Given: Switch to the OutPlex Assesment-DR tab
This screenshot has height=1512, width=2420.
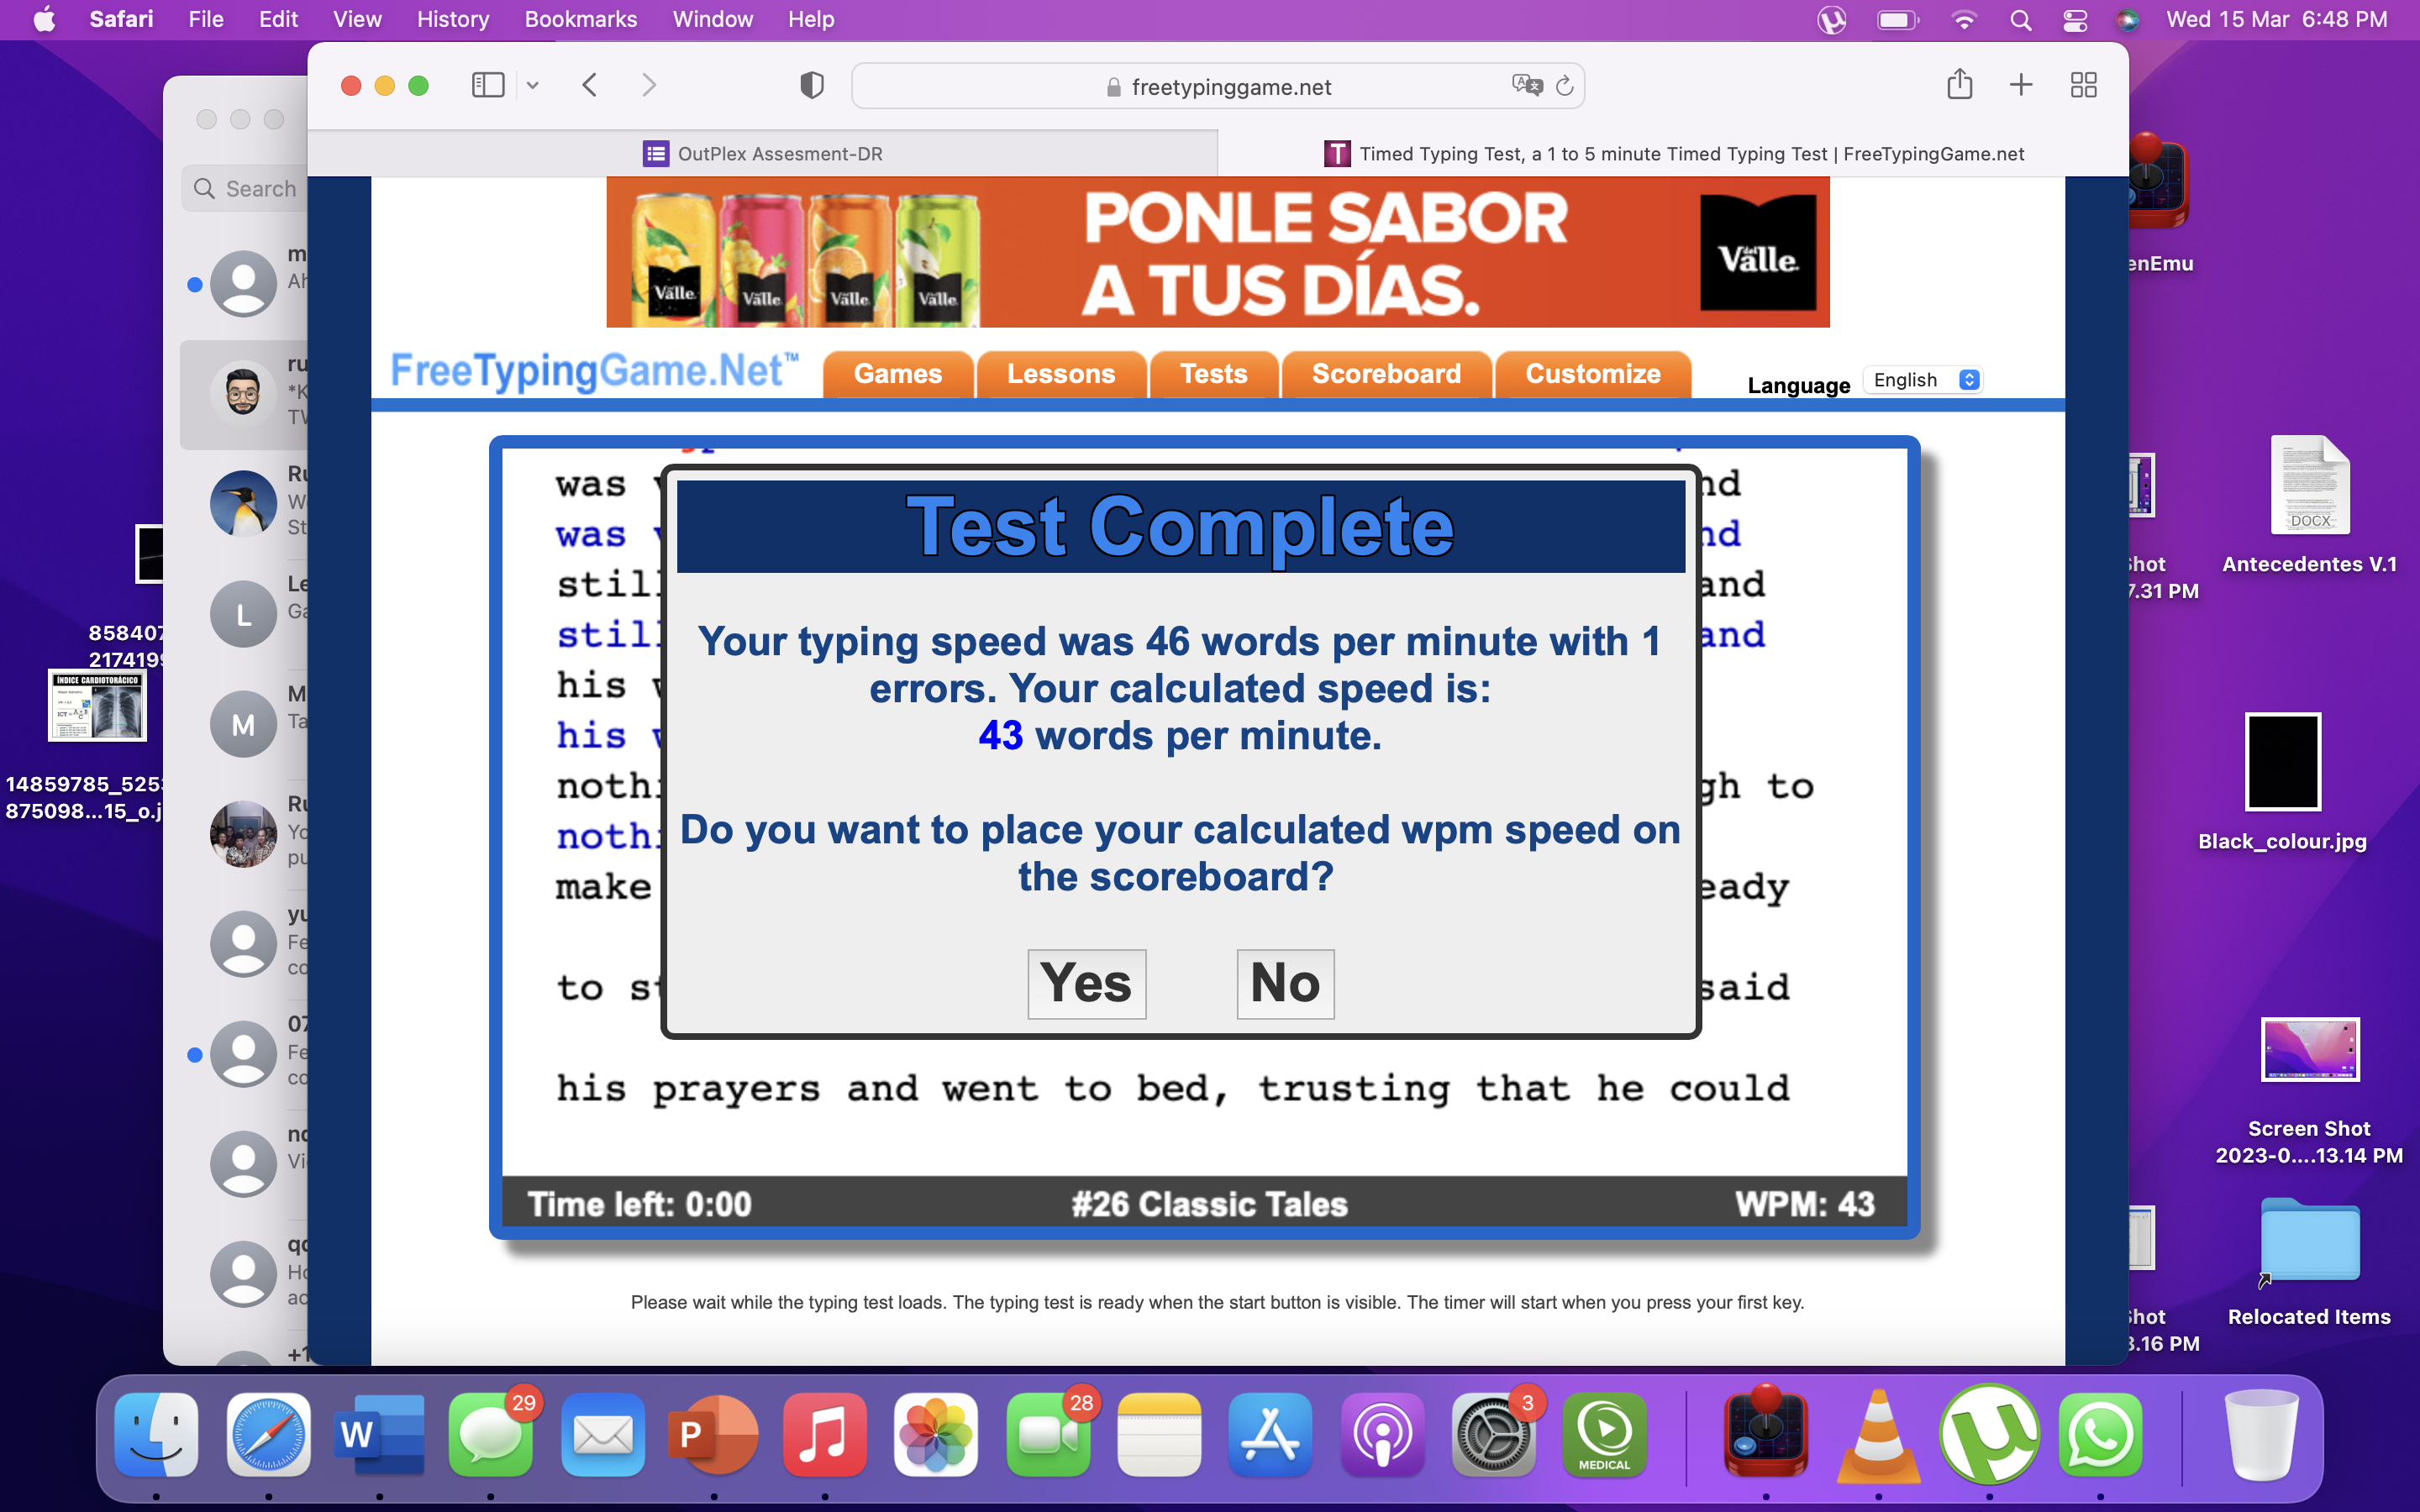Looking at the screenshot, I should (x=763, y=153).
